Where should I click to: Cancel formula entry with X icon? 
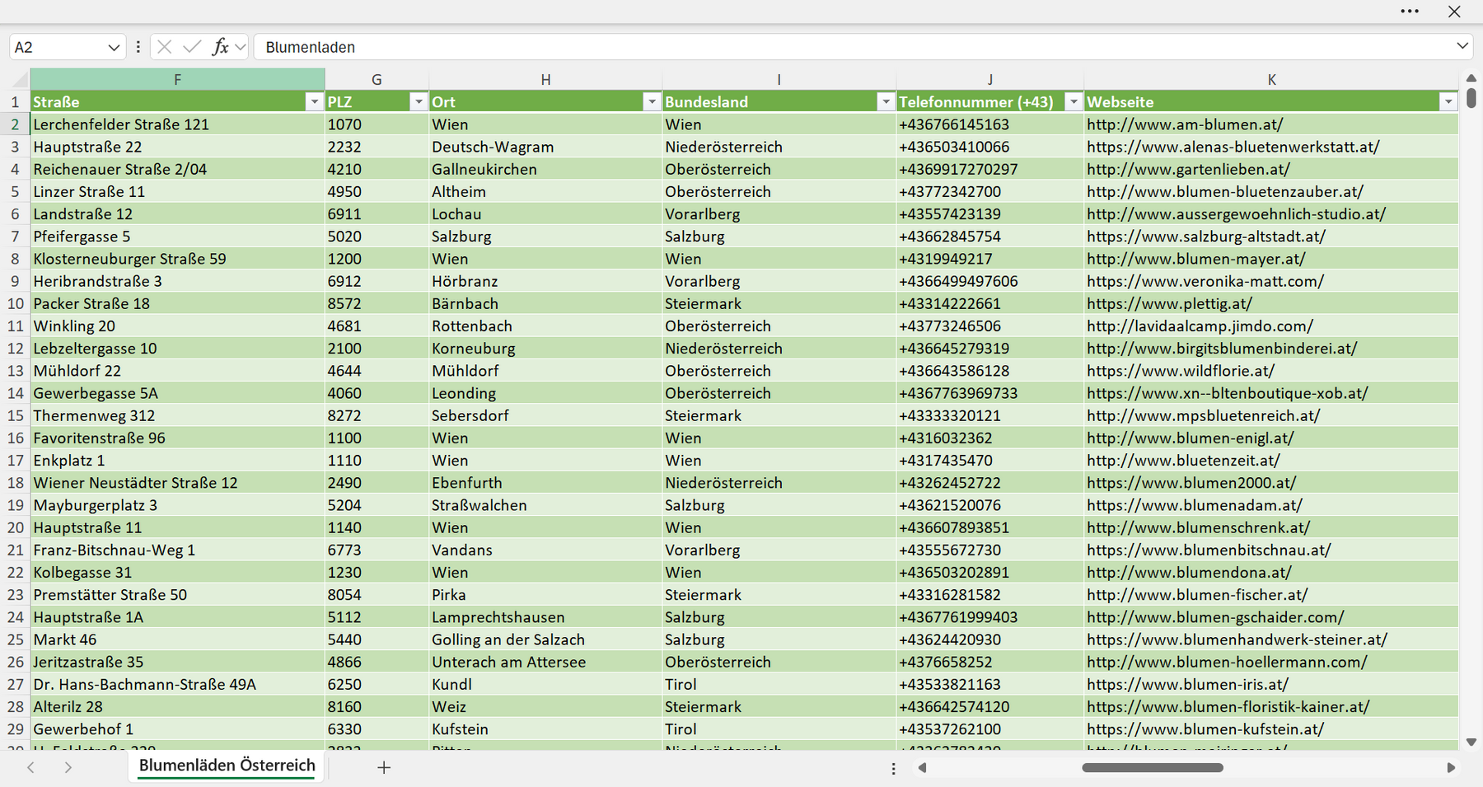(164, 47)
